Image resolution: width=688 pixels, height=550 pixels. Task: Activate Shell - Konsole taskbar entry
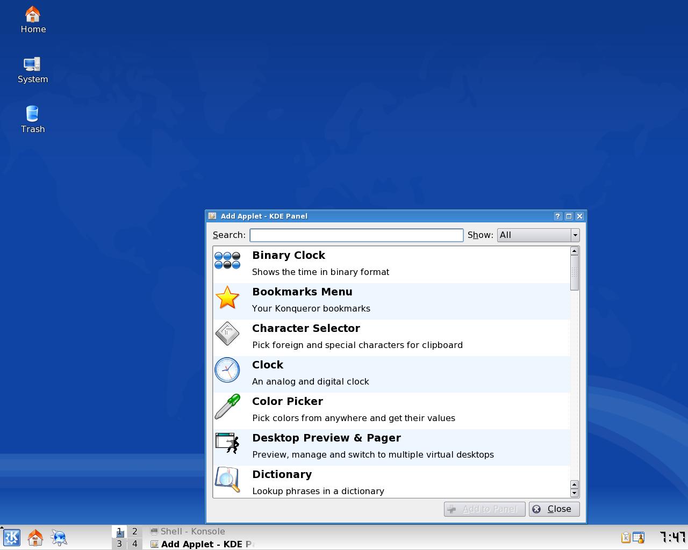tap(201, 531)
